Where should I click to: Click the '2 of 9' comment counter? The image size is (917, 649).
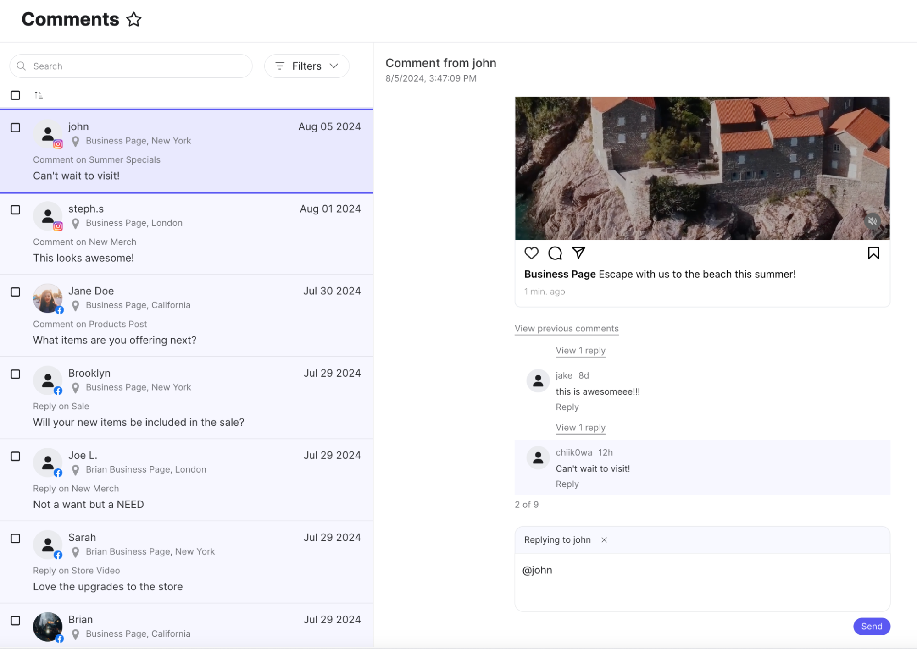coord(527,505)
